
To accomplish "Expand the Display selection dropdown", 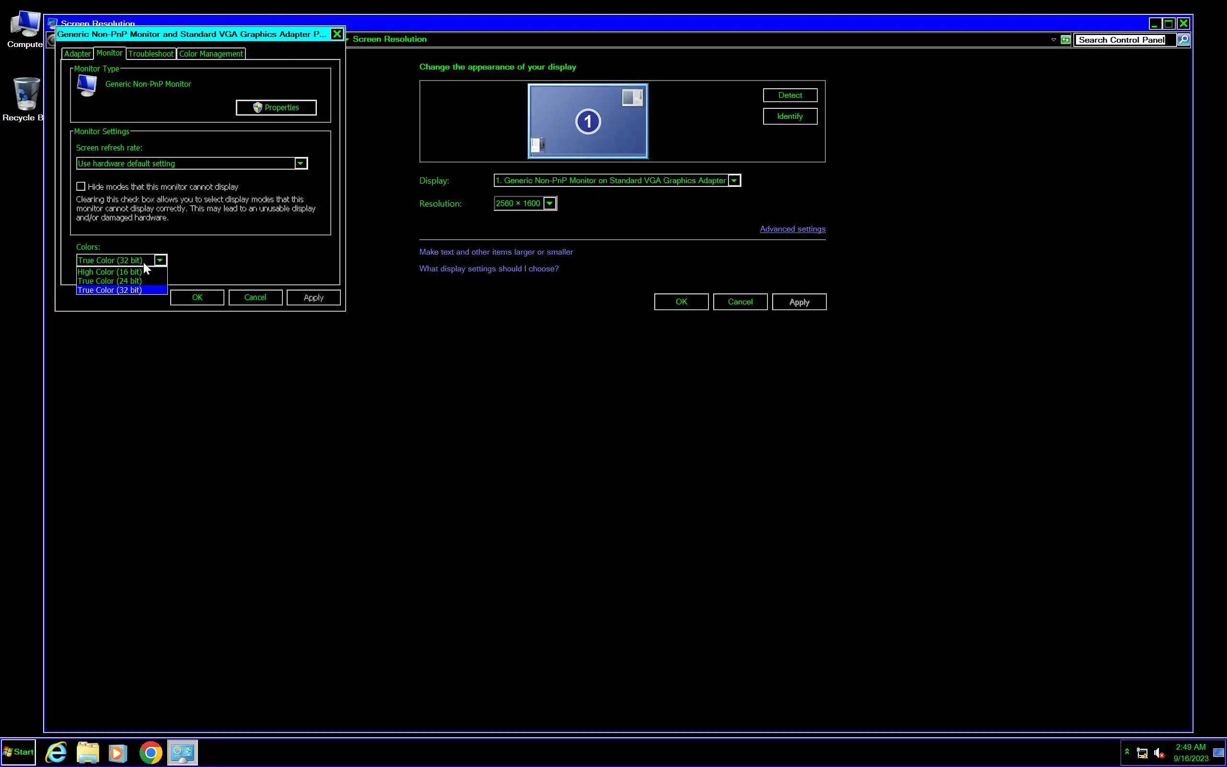I will (x=734, y=181).
